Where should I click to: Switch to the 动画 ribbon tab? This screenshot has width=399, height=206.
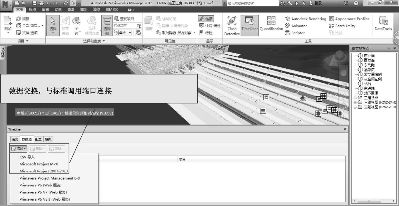tap(58, 9)
